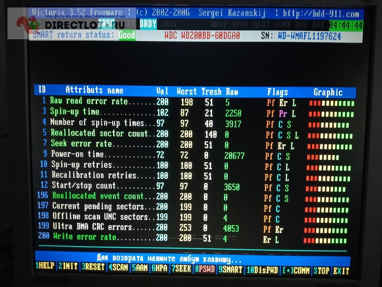Image resolution: width=382 pixels, height=287 pixels.
Task: Click STOP in the bottom bar
Action: click(x=321, y=271)
